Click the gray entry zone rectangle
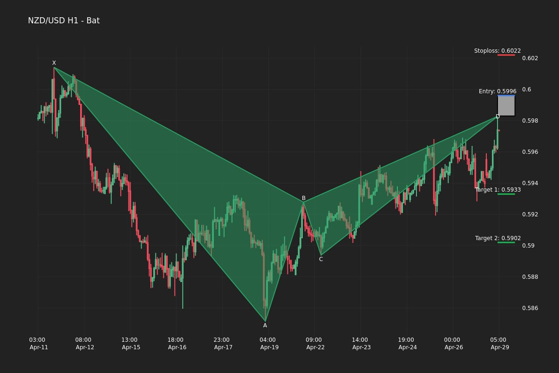This screenshot has width=559, height=373. point(506,106)
